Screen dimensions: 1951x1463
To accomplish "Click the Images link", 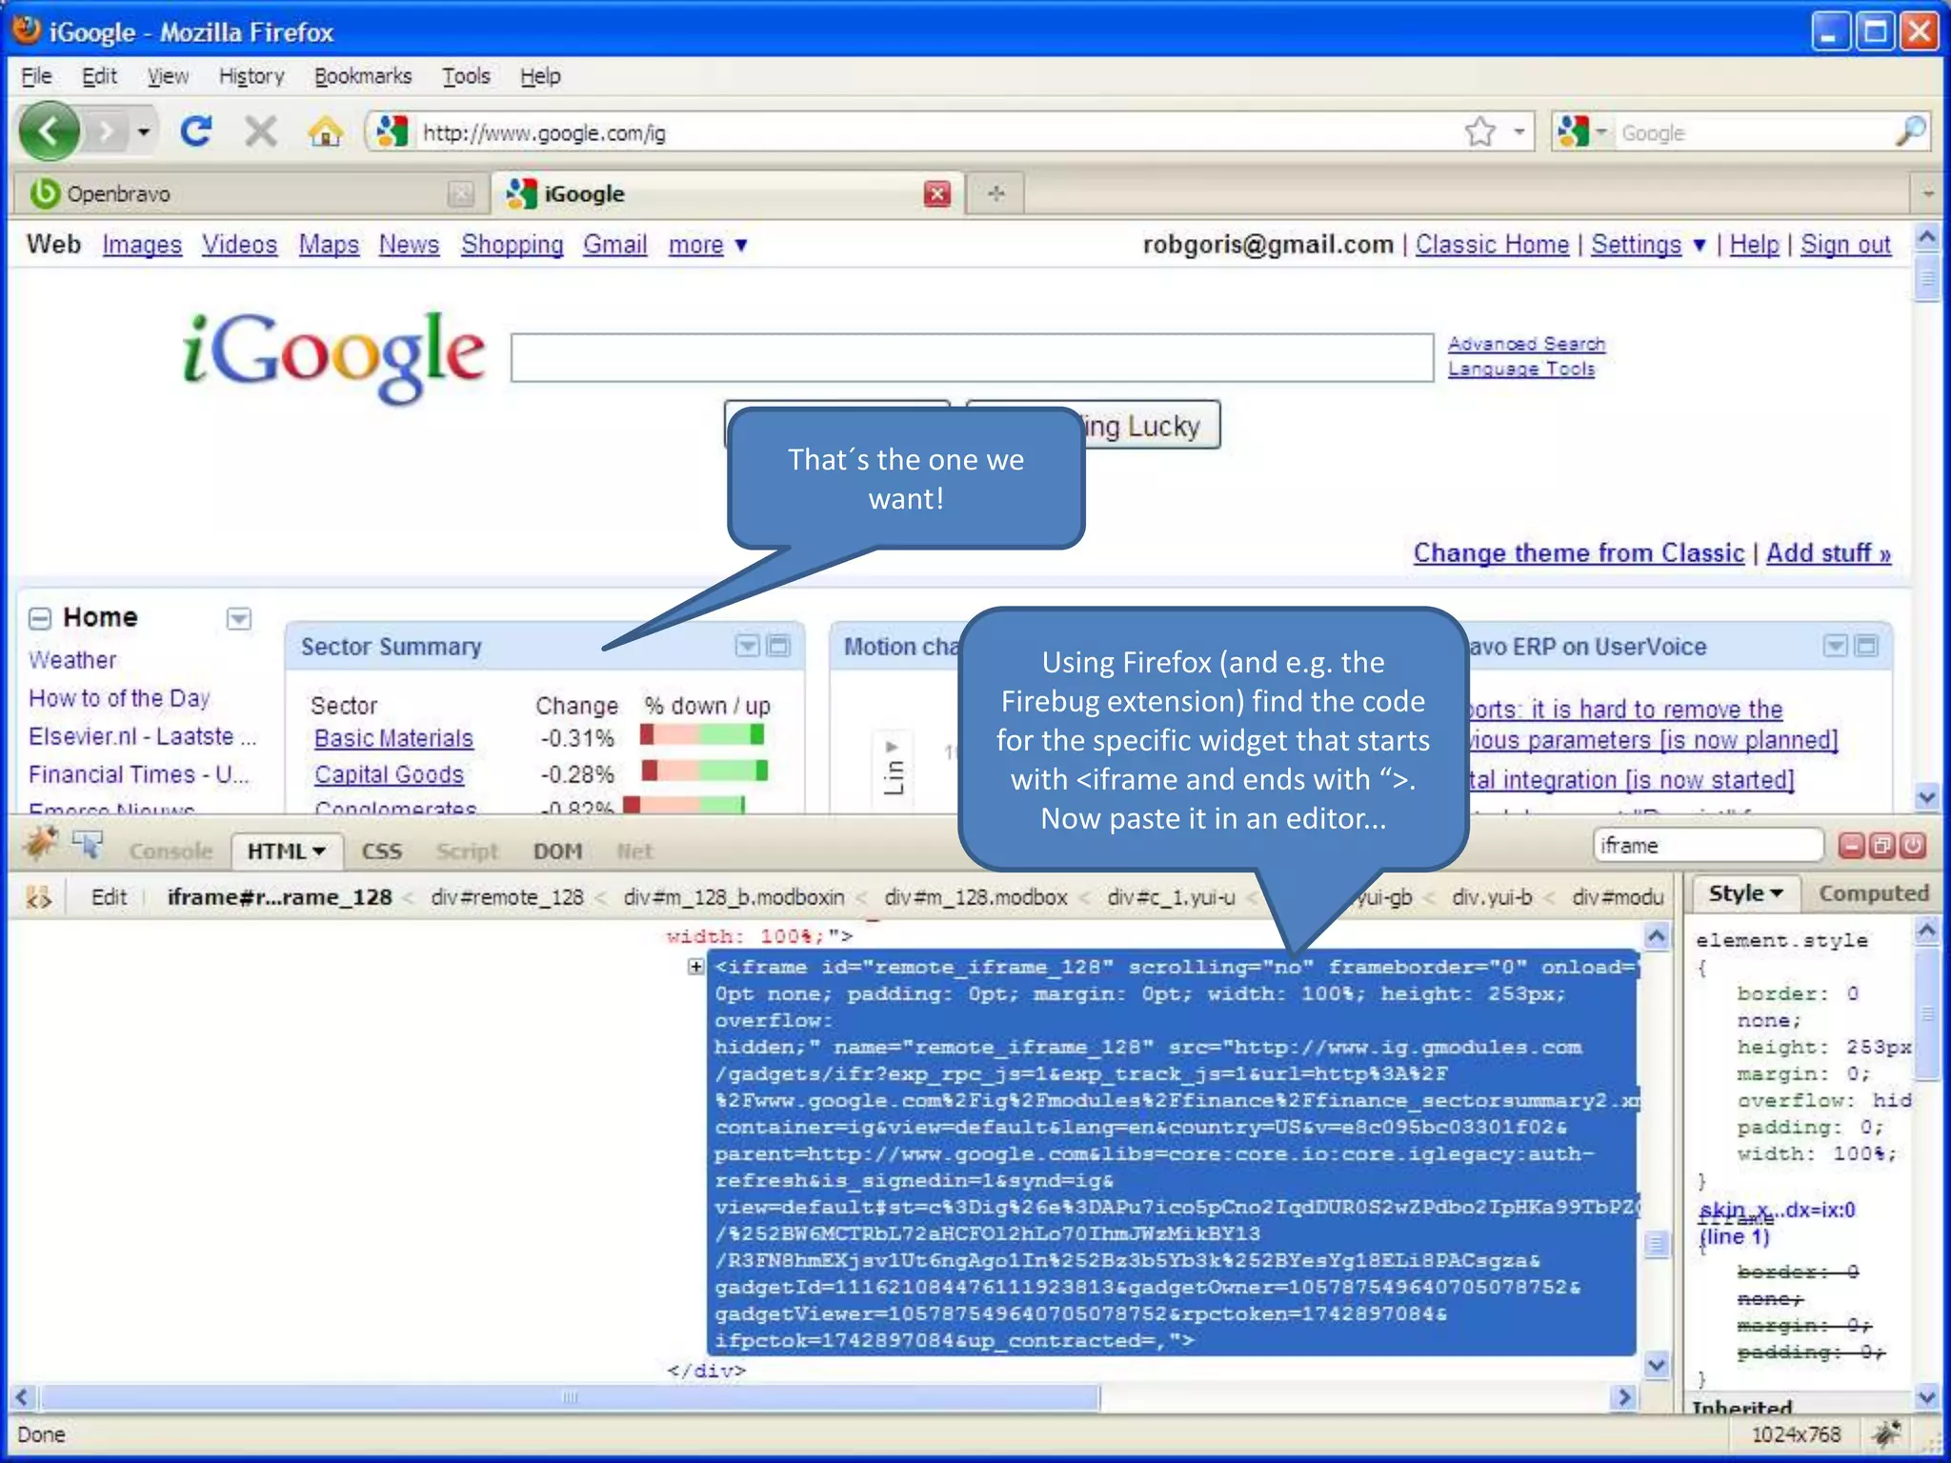I will (x=142, y=245).
